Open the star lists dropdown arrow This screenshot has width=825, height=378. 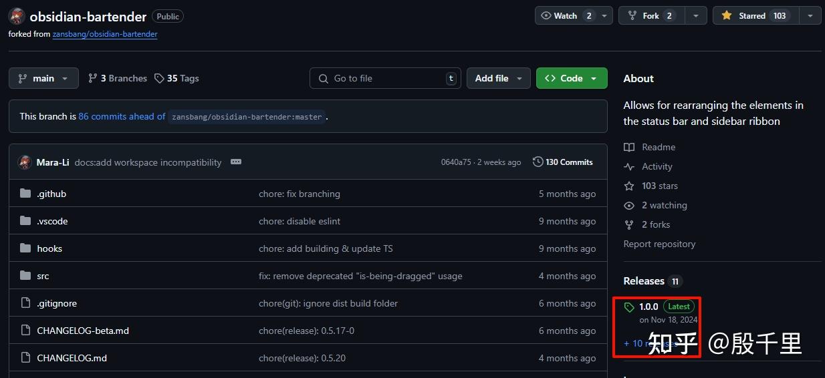click(810, 16)
